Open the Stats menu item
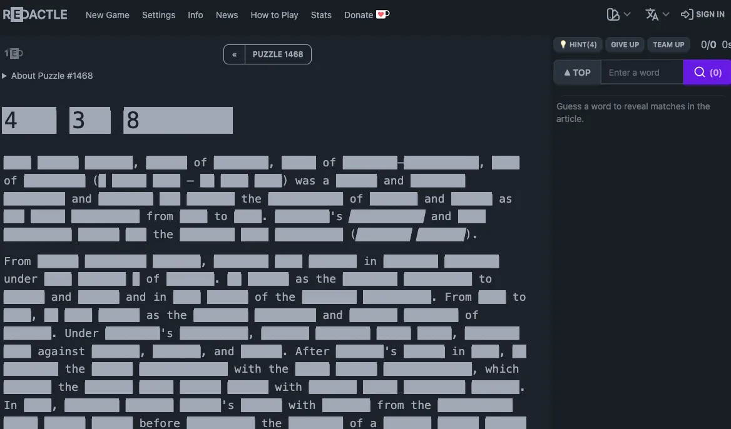Screen dimensions: 731x429 321,15
